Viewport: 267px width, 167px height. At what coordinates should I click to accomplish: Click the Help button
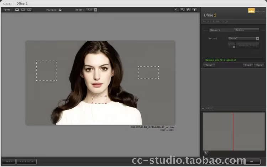(x=9, y=161)
